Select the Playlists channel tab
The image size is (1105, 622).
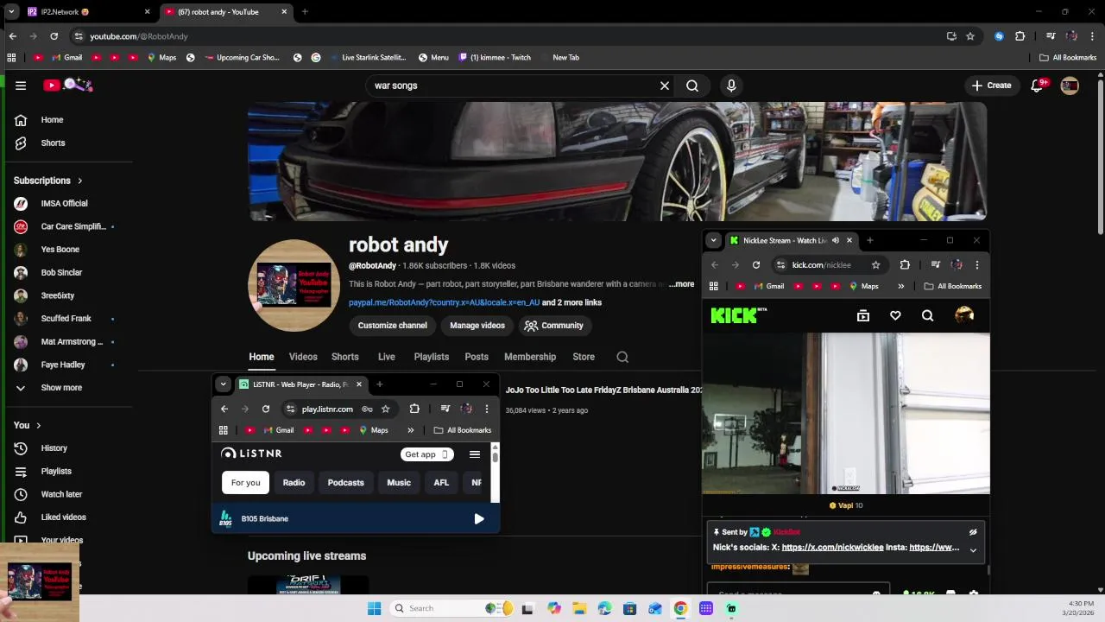point(431,357)
